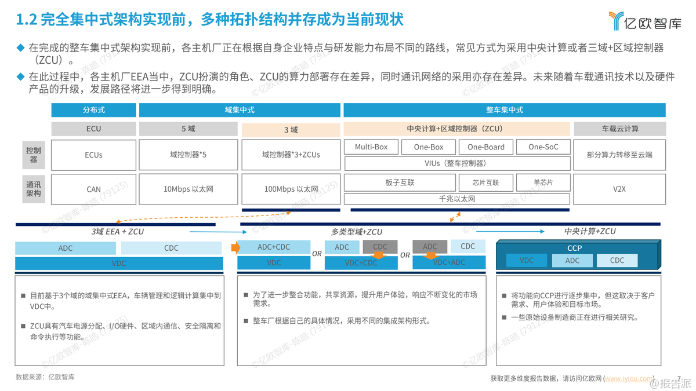Click the orange right arrow beside ADC+CDC
The width and height of the screenshot is (696, 391).
(x=235, y=247)
